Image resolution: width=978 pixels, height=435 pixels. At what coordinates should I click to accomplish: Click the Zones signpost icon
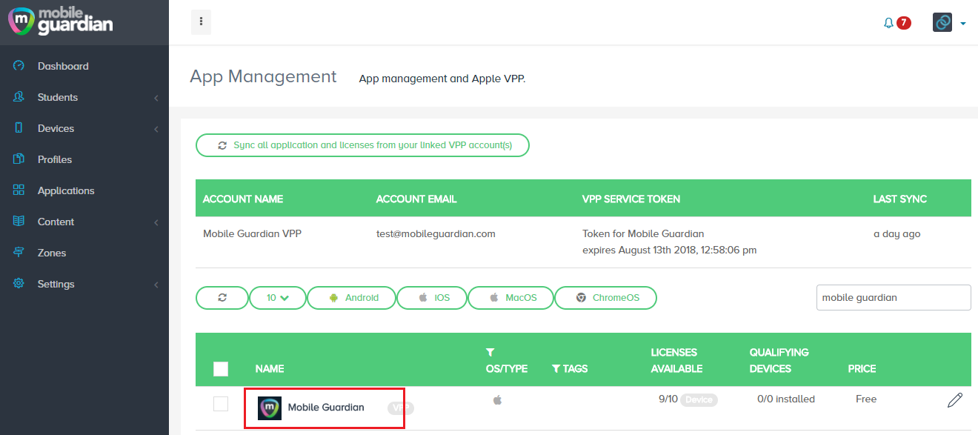point(19,253)
